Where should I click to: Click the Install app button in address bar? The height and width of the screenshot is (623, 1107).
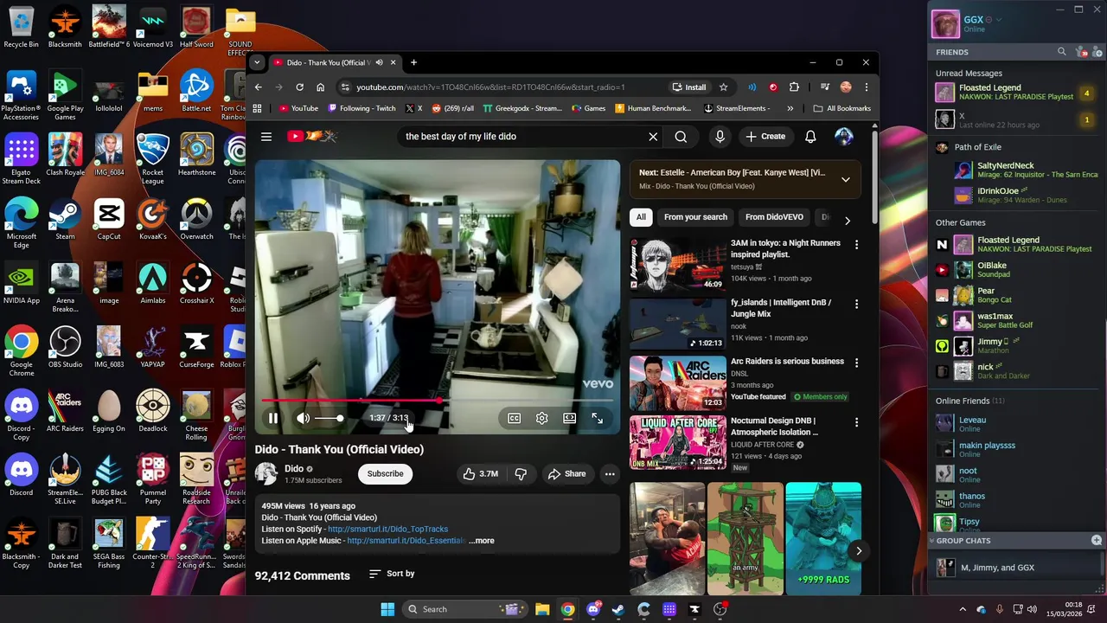(689, 87)
